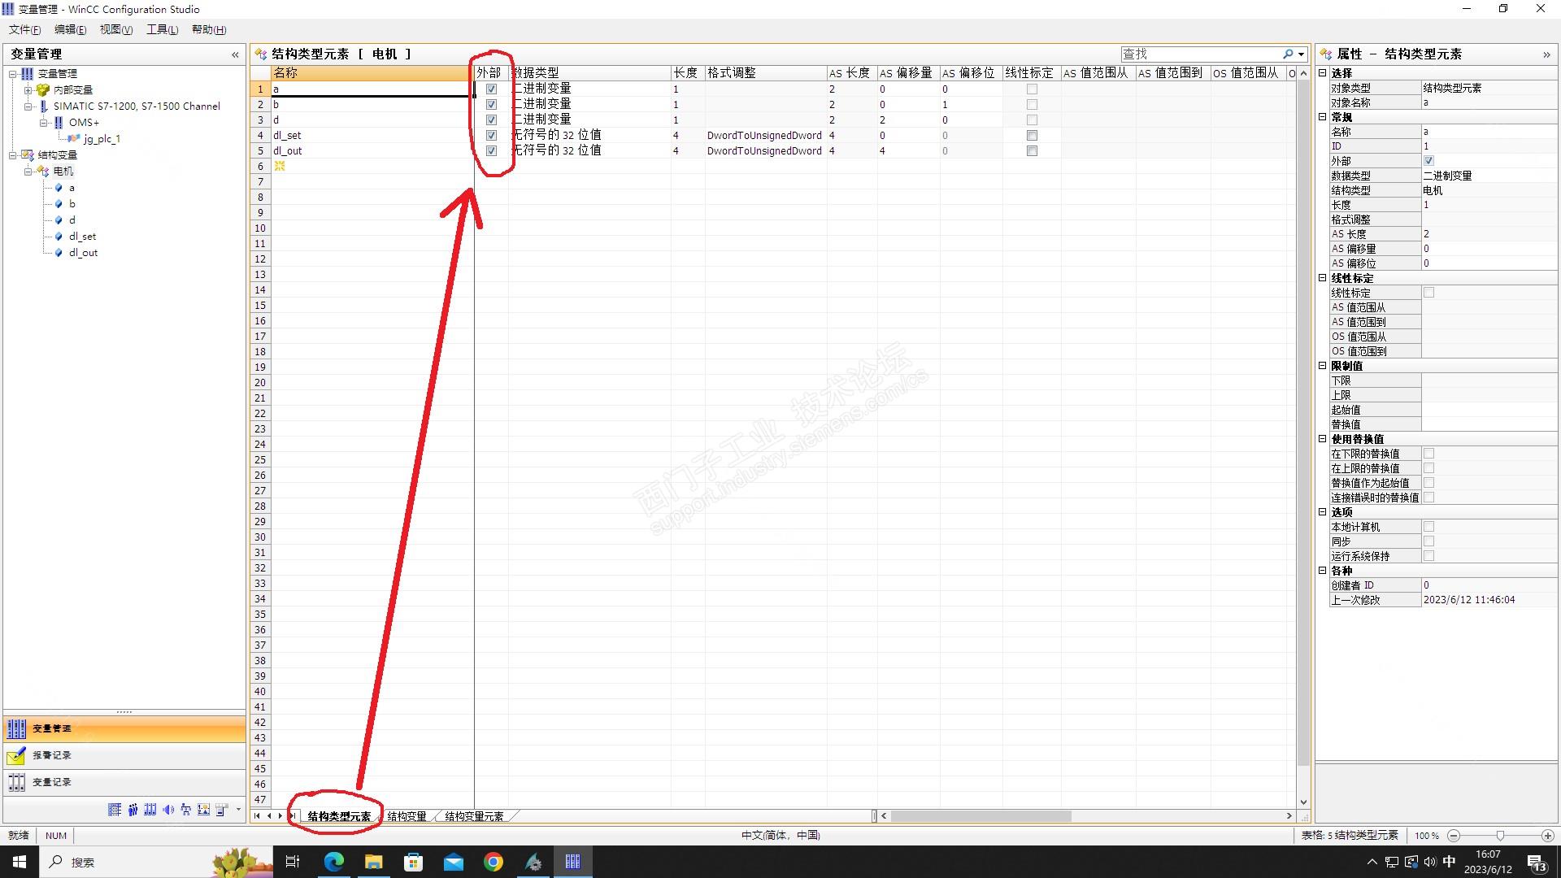The width and height of the screenshot is (1561, 878).
Task: Collapse the 线性标定 property group
Action: (x=1323, y=278)
